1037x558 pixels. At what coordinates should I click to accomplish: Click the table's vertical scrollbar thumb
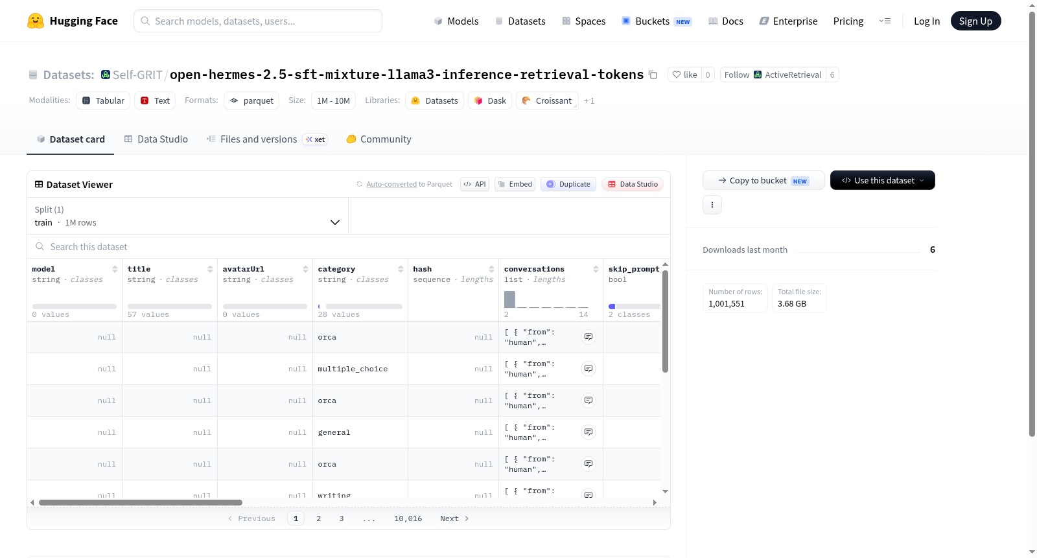665,321
